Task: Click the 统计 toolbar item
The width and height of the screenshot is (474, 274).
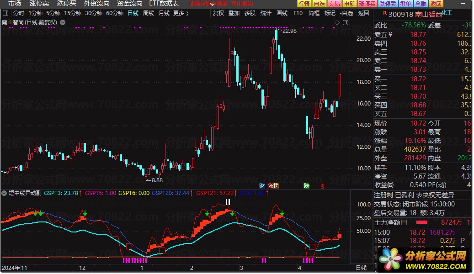Action: (x=266, y=13)
